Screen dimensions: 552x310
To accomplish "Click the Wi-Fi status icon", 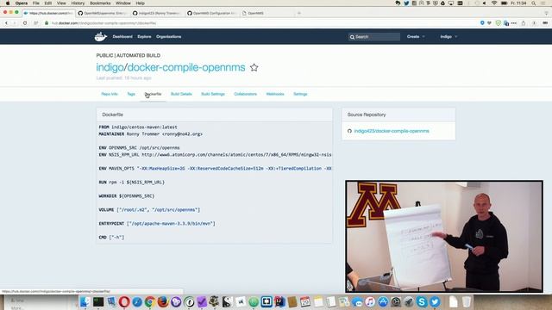I will (x=494, y=3).
